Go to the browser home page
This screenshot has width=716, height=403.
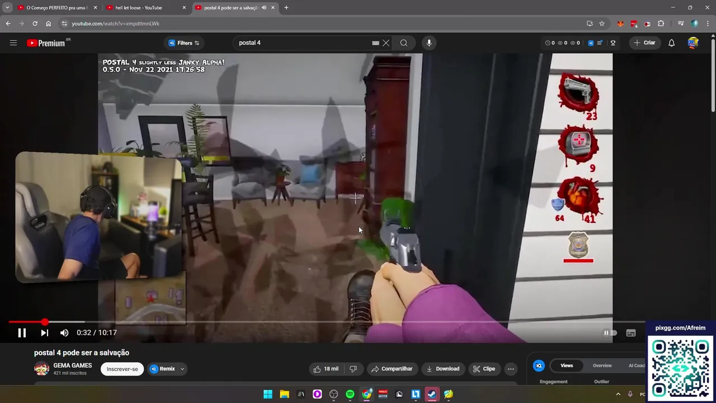(x=48, y=24)
